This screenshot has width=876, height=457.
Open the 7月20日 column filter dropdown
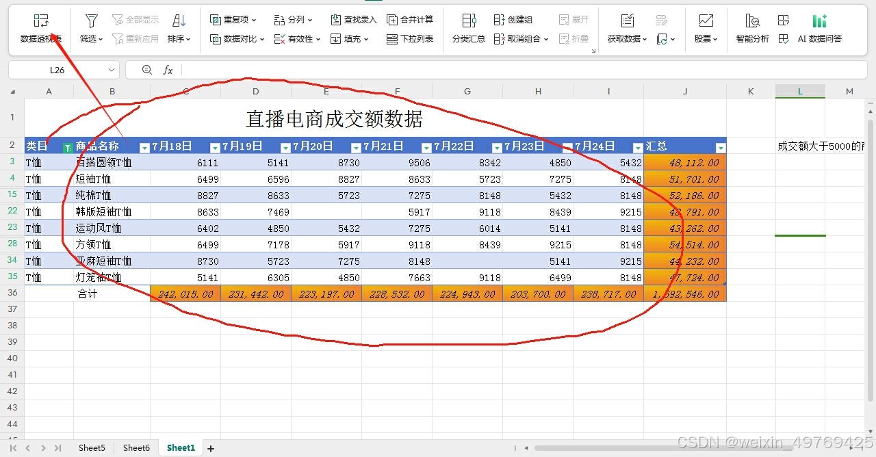[x=356, y=147]
